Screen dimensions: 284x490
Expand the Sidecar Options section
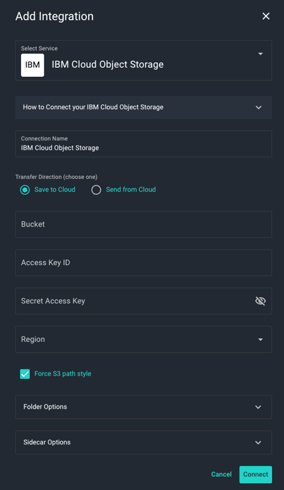[143, 442]
